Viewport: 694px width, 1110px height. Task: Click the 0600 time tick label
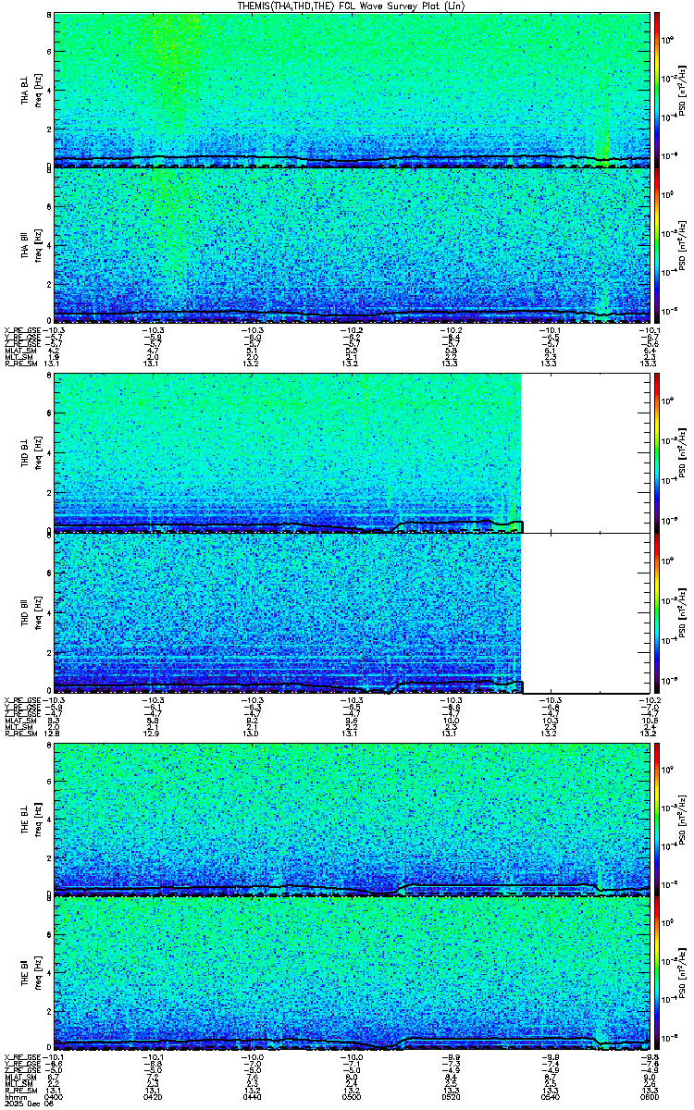(x=649, y=1097)
